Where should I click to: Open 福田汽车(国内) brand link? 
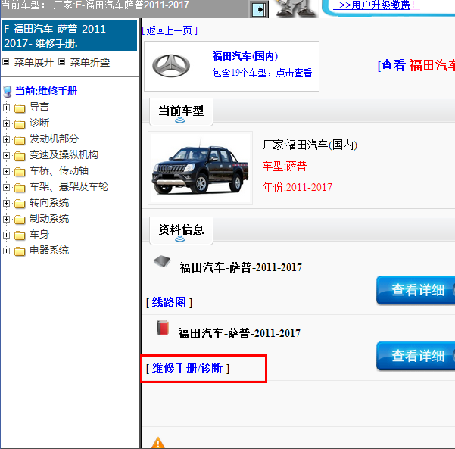(245, 56)
